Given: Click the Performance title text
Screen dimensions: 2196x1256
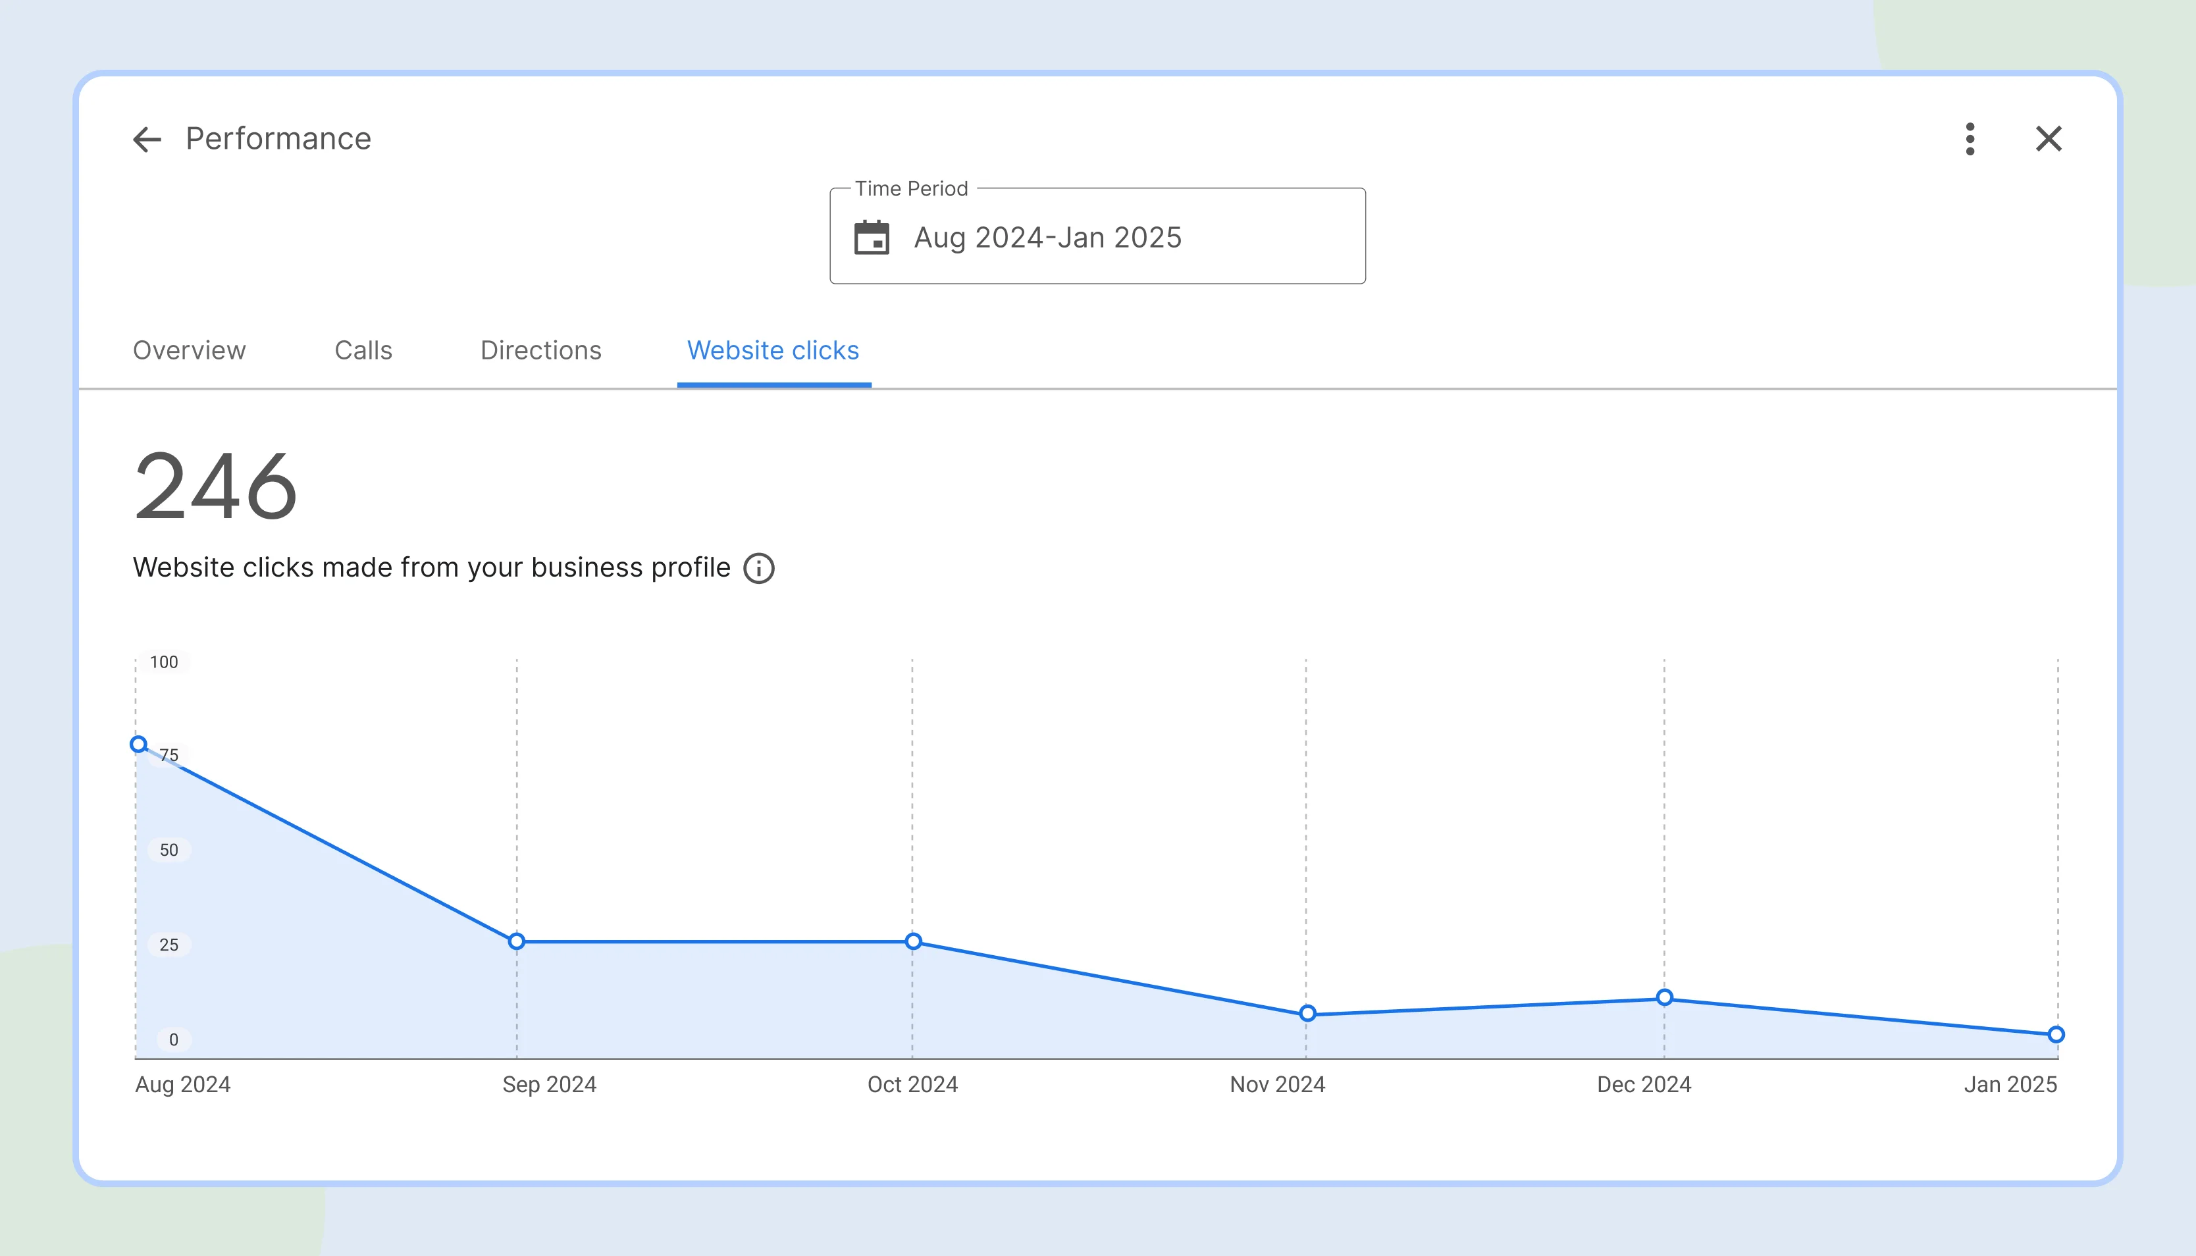Looking at the screenshot, I should click(x=278, y=139).
